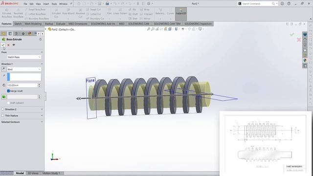313x176 pixels.
Task: Open the DisplayManager color ball tab icon
Action: pos(29,34)
